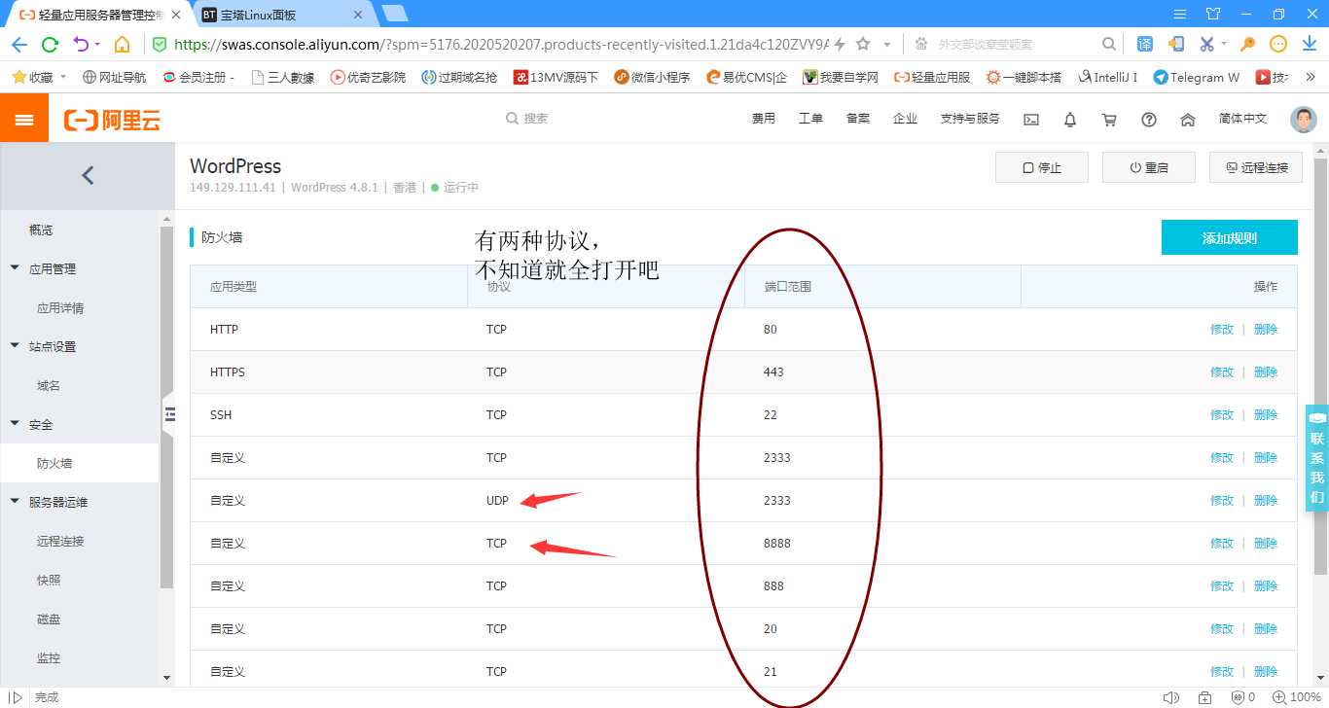
Task: Open address bar dropdown arrow
Action: pyautogui.click(x=887, y=45)
